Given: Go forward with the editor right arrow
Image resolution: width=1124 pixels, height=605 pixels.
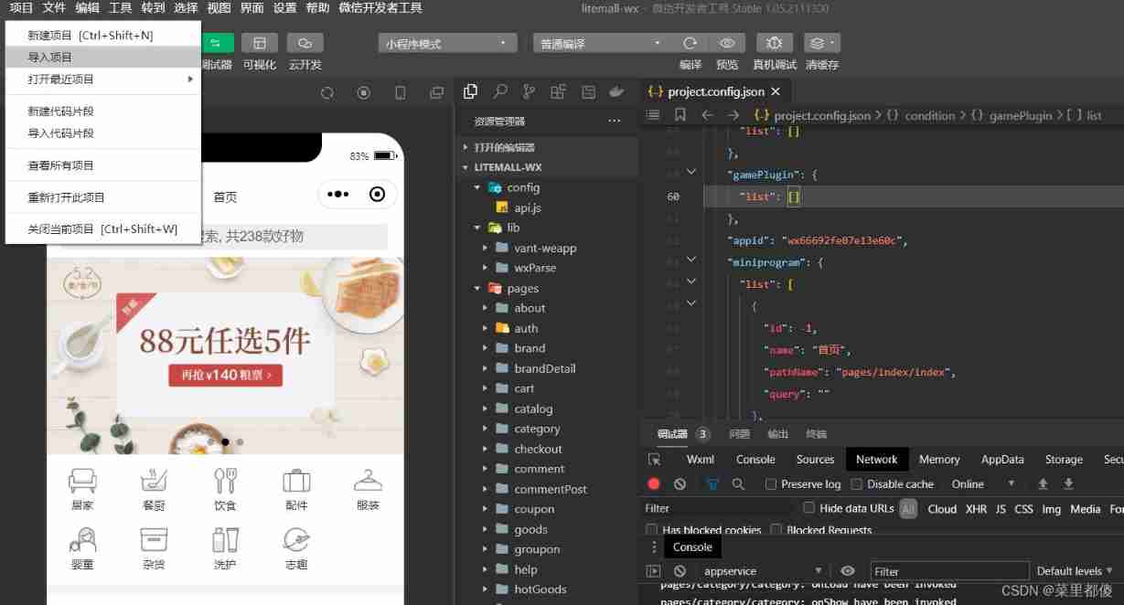Looking at the screenshot, I should coord(733,115).
